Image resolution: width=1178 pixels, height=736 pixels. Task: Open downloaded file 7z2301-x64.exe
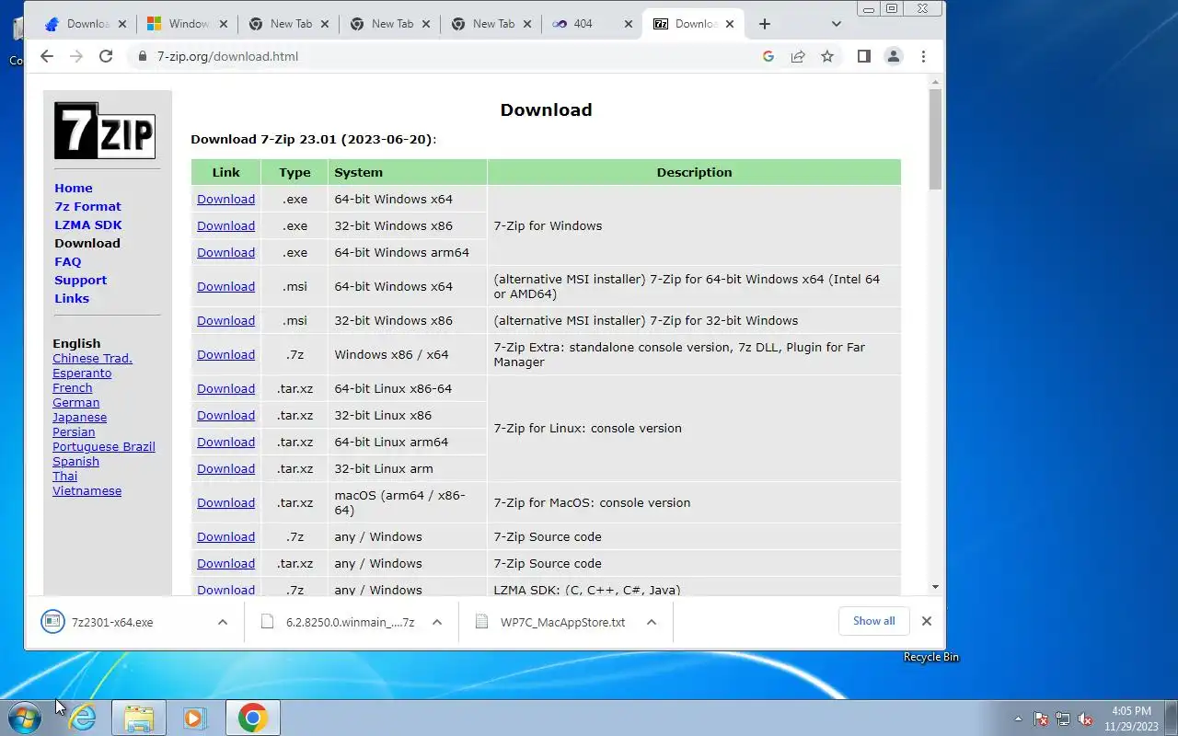point(112,622)
